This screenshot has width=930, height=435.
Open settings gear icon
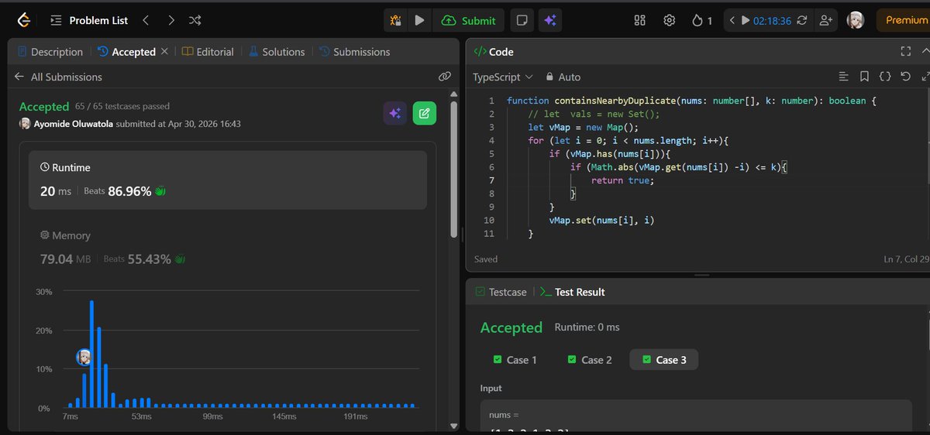pyautogui.click(x=670, y=20)
